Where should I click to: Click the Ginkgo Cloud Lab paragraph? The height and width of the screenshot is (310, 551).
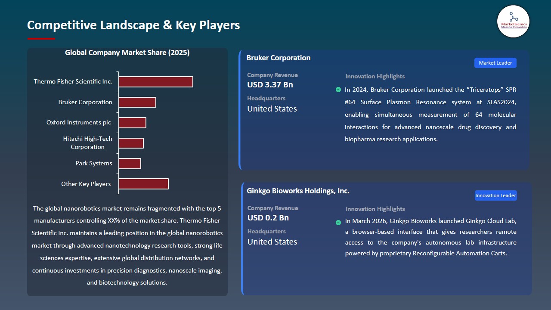click(431, 237)
